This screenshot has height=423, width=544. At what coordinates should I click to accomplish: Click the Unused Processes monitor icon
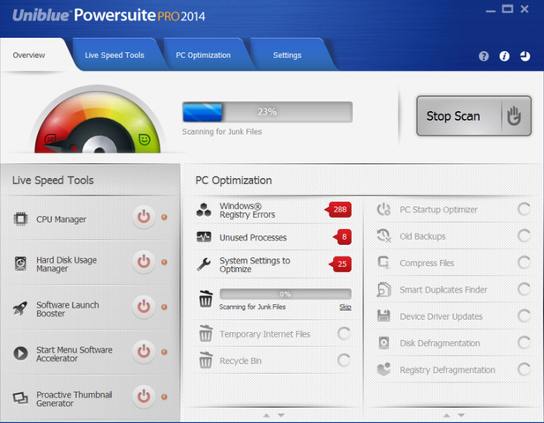(204, 237)
